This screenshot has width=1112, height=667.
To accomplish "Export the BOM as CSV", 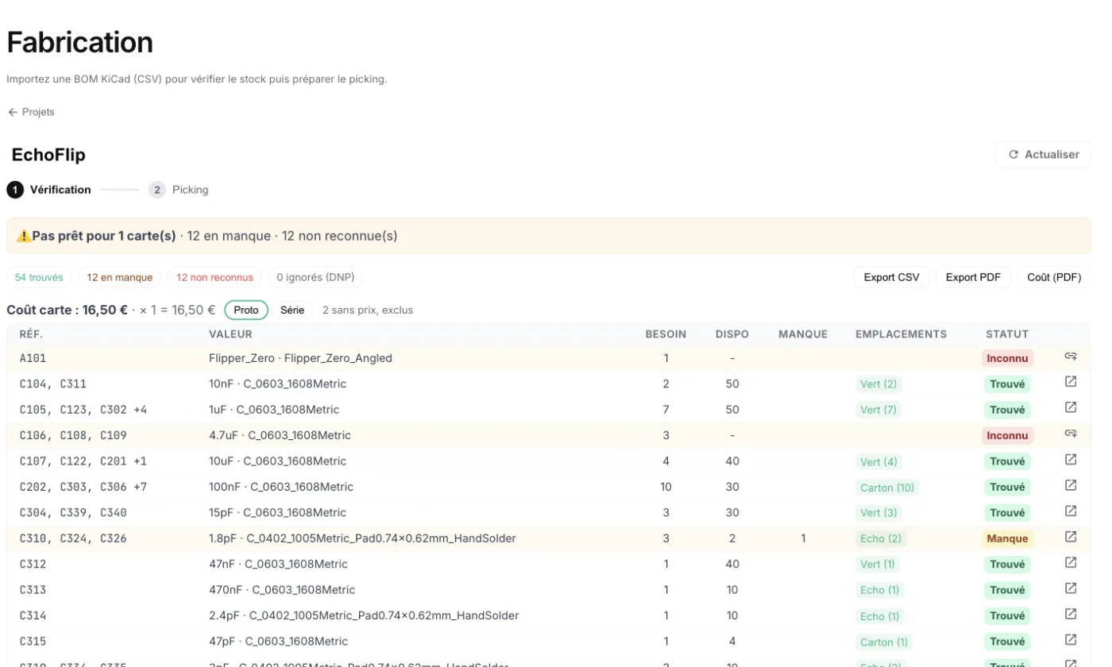I will (891, 277).
